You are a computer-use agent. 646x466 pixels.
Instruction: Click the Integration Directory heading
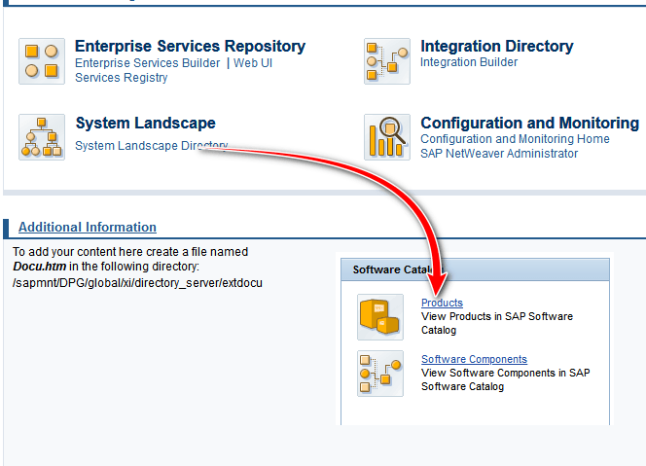point(496,46)
